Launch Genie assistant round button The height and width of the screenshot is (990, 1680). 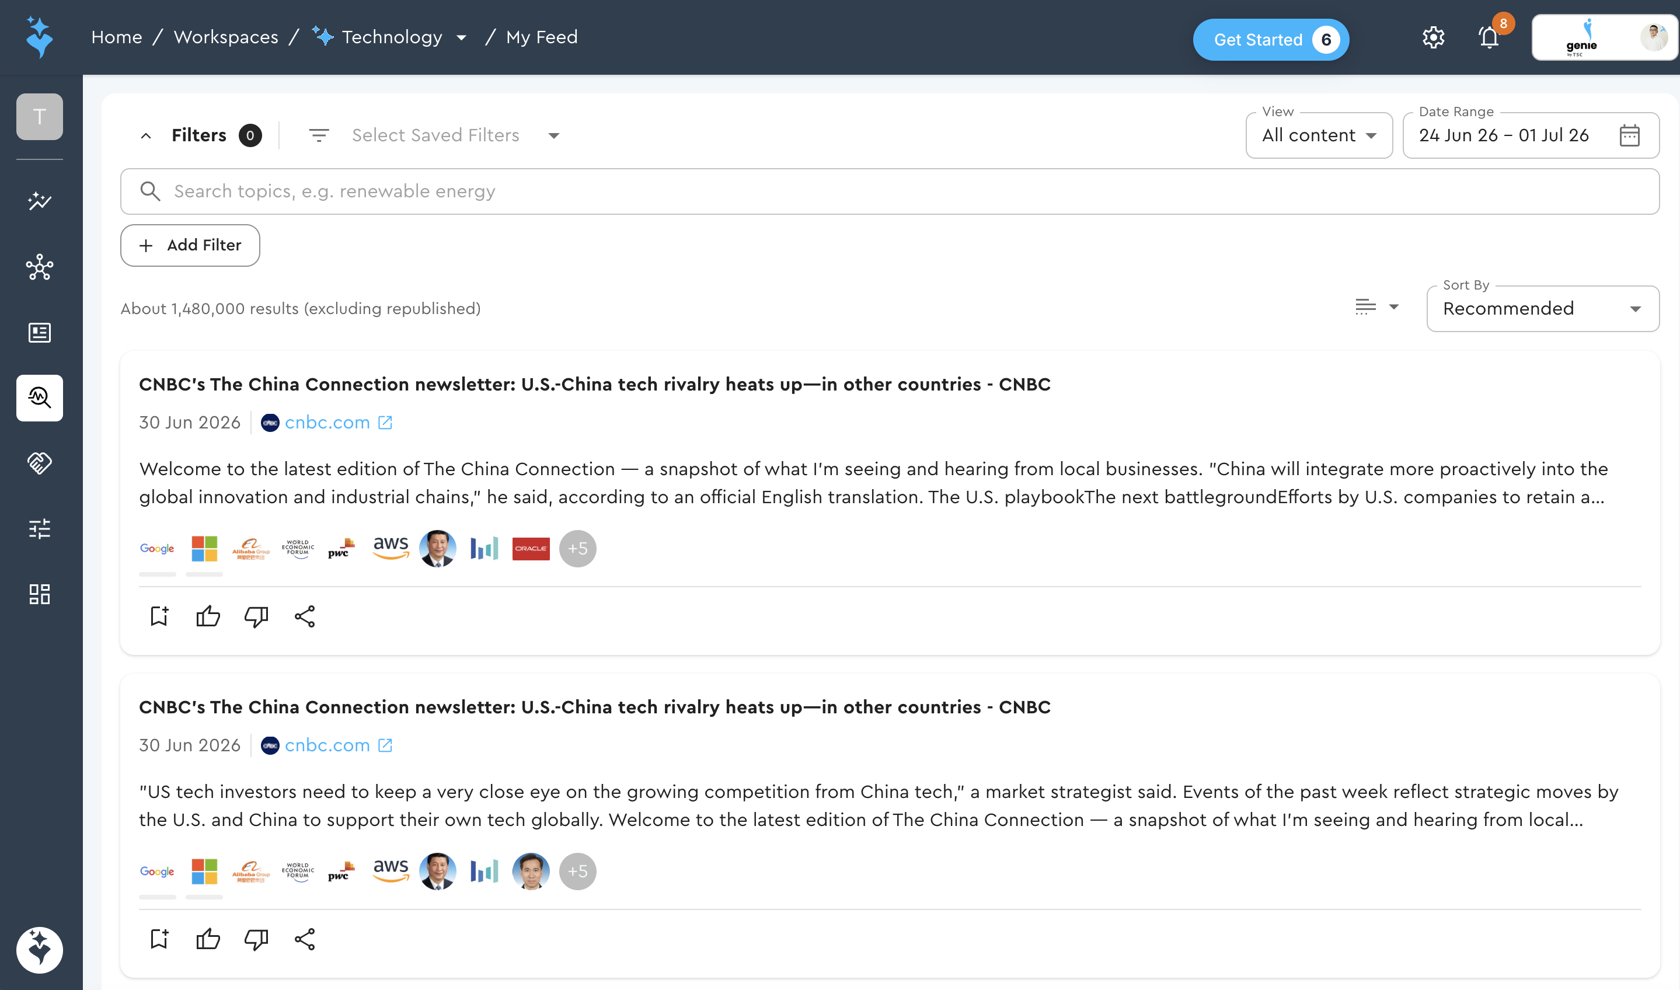click(39, 950)
